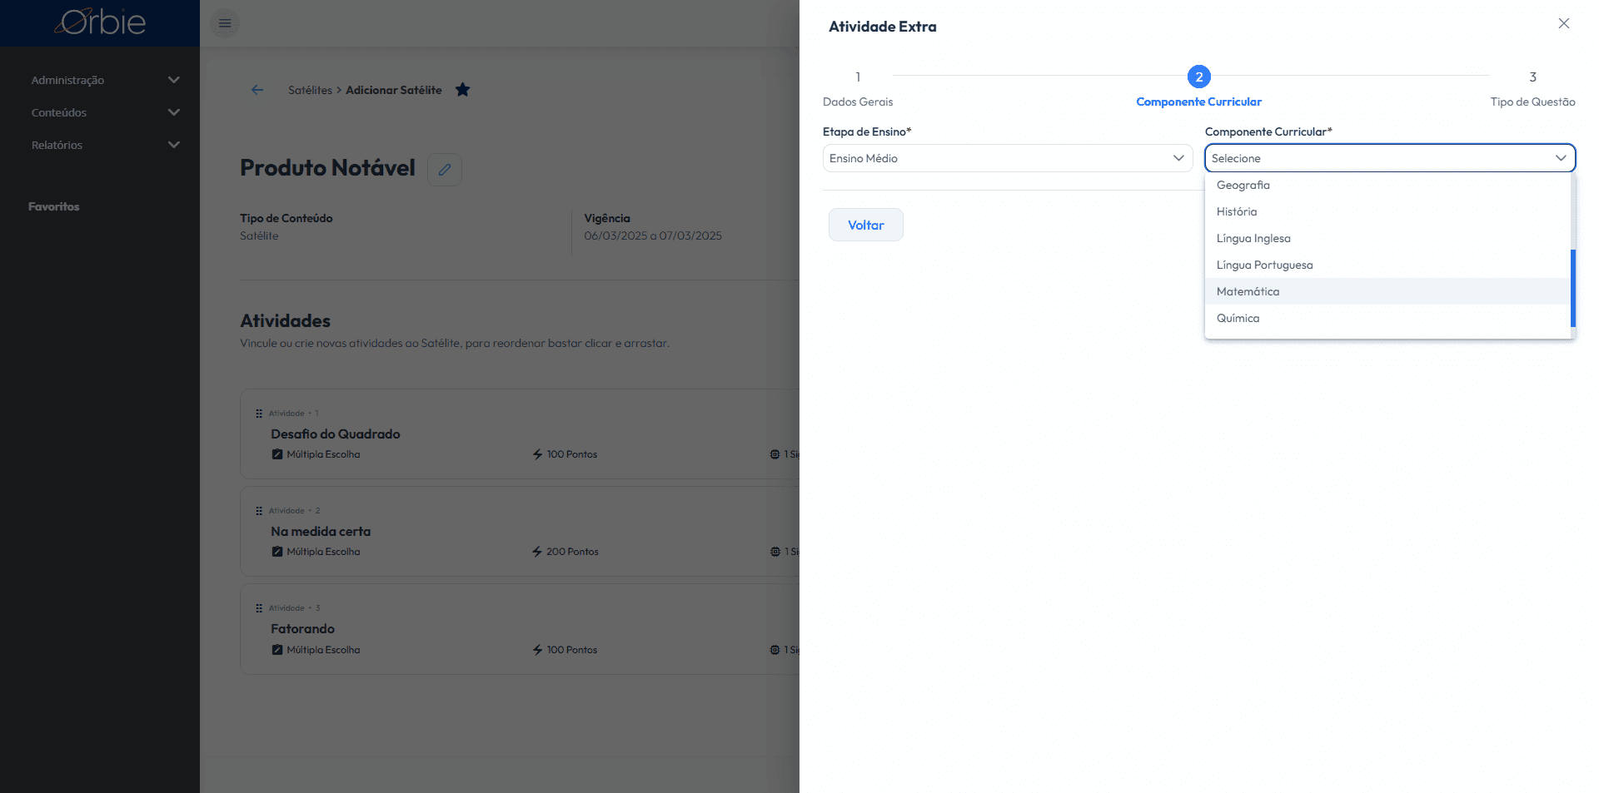Click the Múltipla Escolha icon under Na medida certa
The width and height of the screenshot is (1599, 793).
tap(277, 552)
